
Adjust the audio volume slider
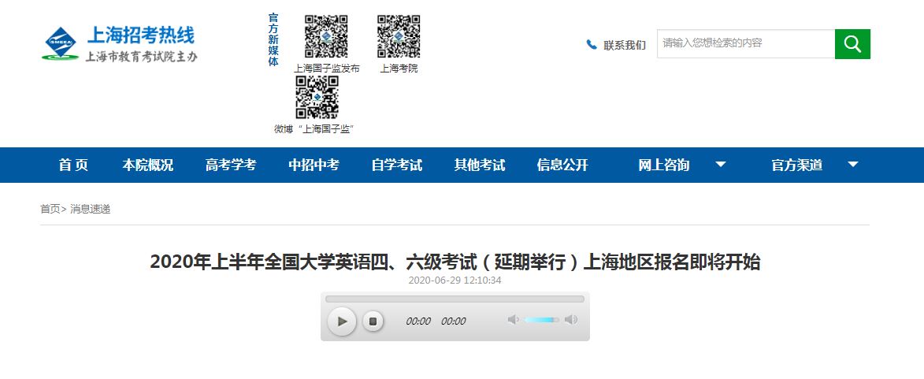click(542, 320)
